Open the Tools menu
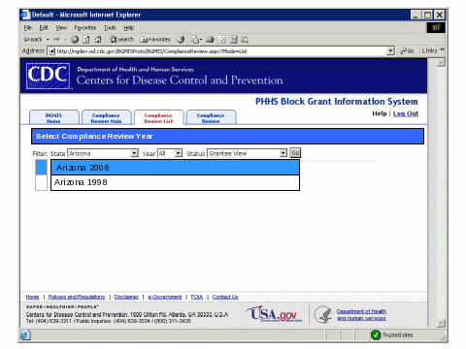 [x=110, y=28]
